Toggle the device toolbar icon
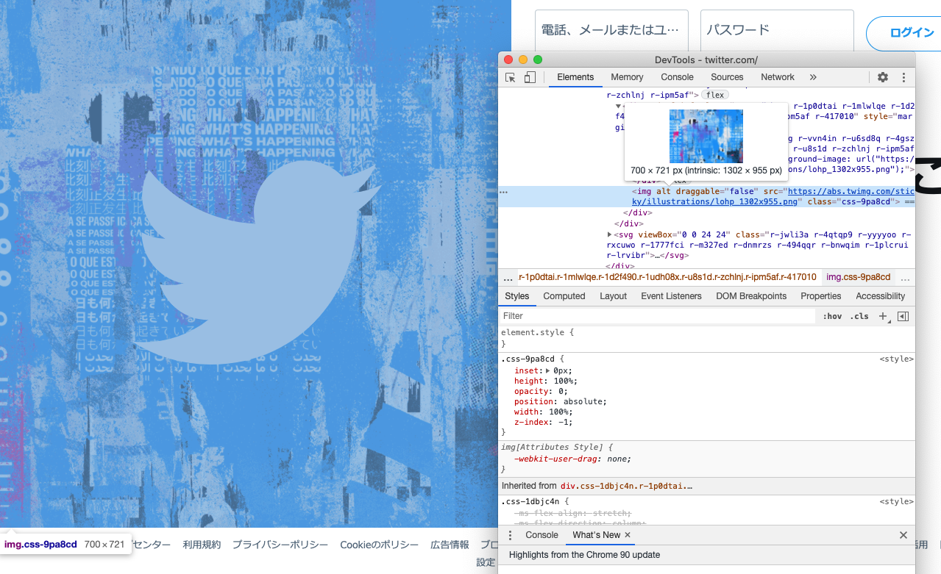The image size is (941, 574). pos(530,77)
